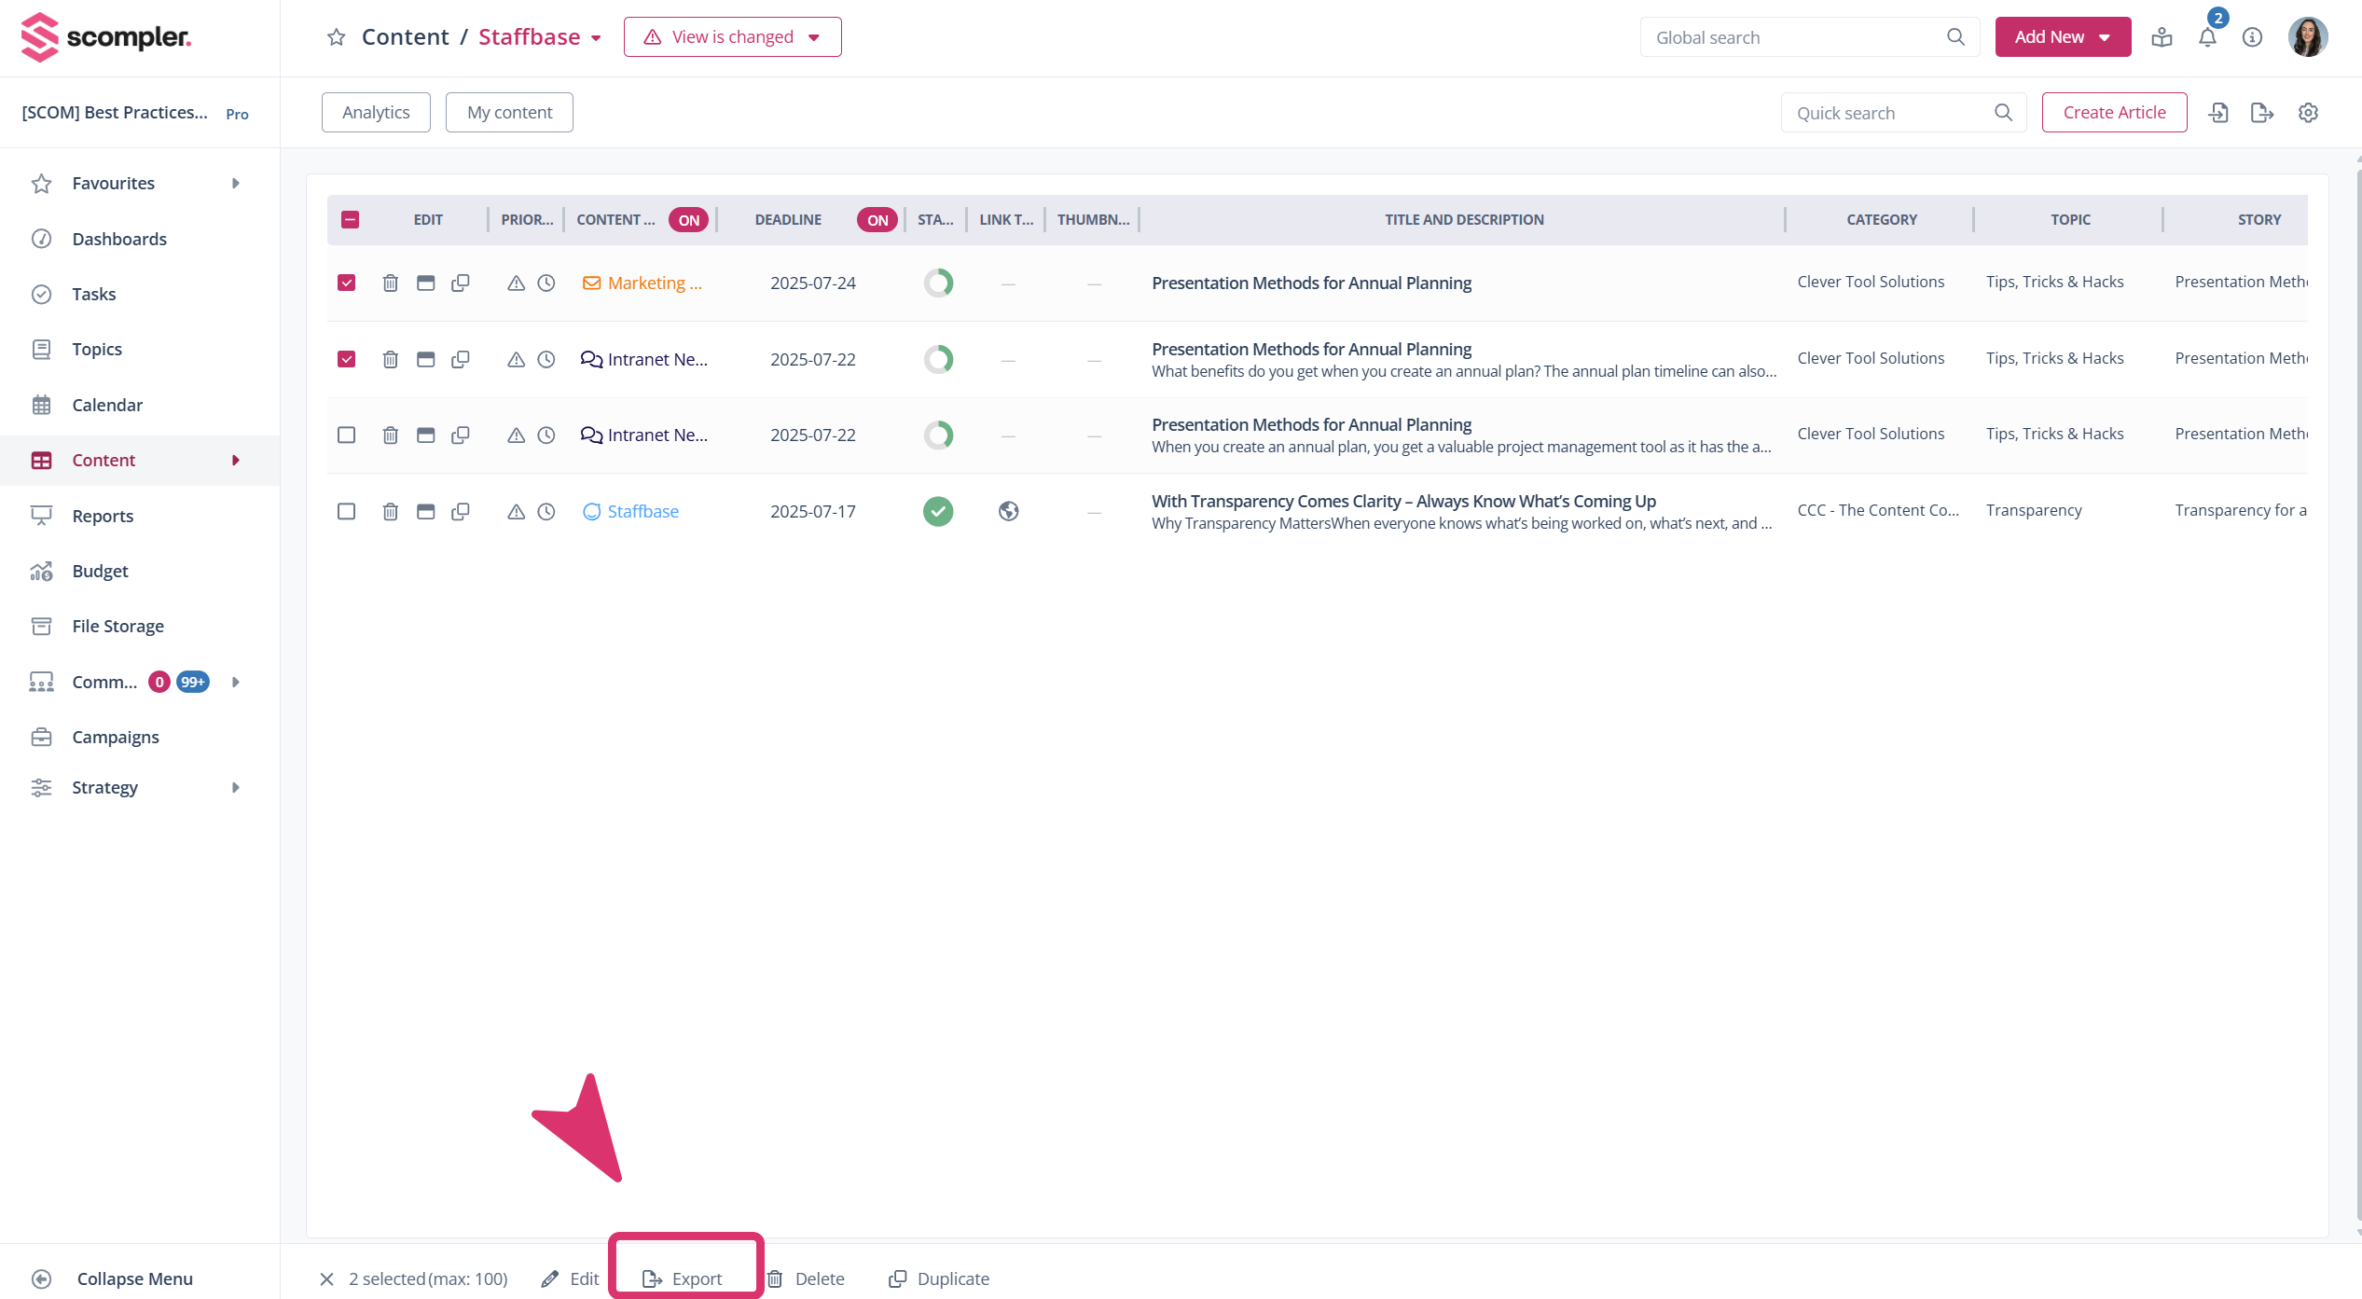Open table settings gear icon
Screen dimensions: 2362x1299
[2308, 113]
